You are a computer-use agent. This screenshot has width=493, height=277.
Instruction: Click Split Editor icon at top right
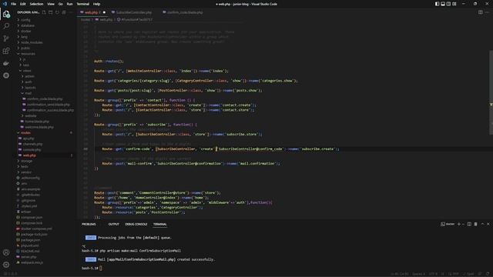pos(481,12)
